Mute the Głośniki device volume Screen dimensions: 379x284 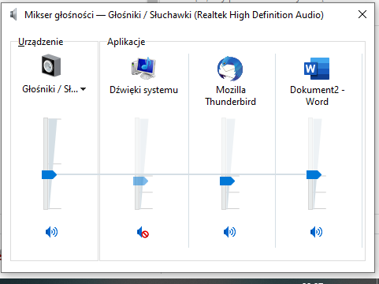pos(51,232)
